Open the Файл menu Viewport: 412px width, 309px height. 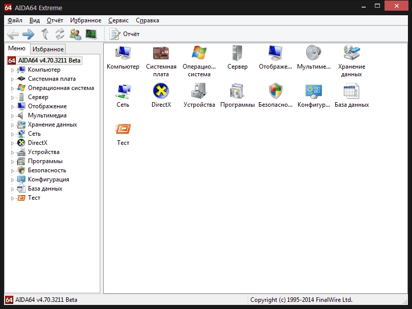click(x=15, y=20)
